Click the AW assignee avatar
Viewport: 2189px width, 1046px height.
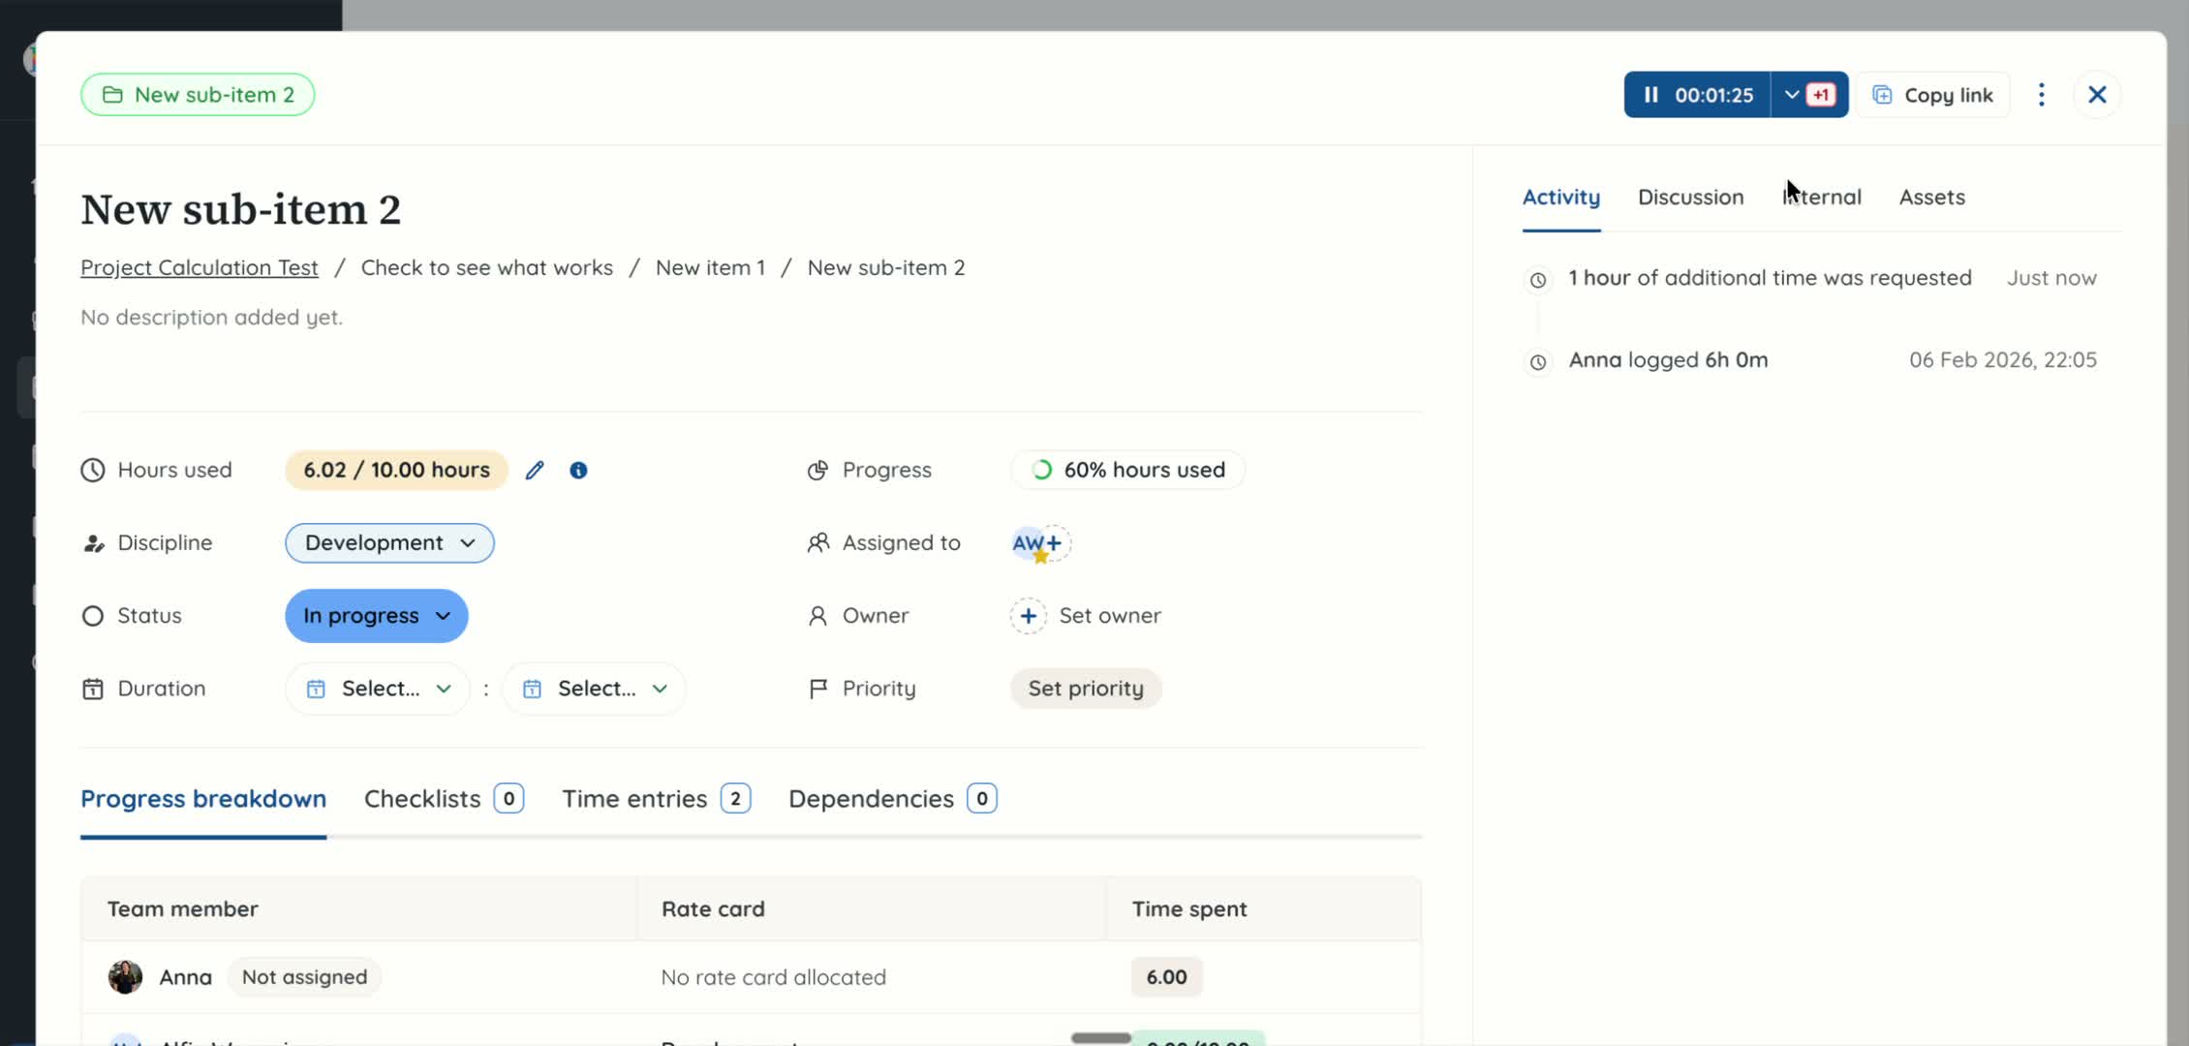(x=1028, y=543)
